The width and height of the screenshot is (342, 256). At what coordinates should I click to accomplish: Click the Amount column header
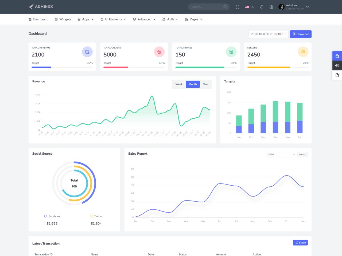click(x=221, y=254)
